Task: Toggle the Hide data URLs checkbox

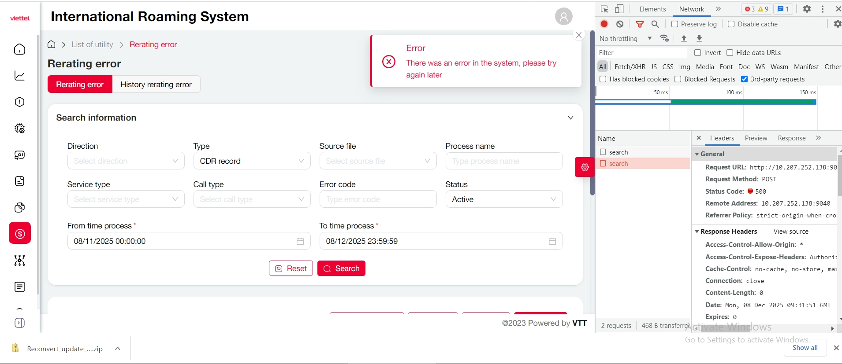Action: click(730, 53)
